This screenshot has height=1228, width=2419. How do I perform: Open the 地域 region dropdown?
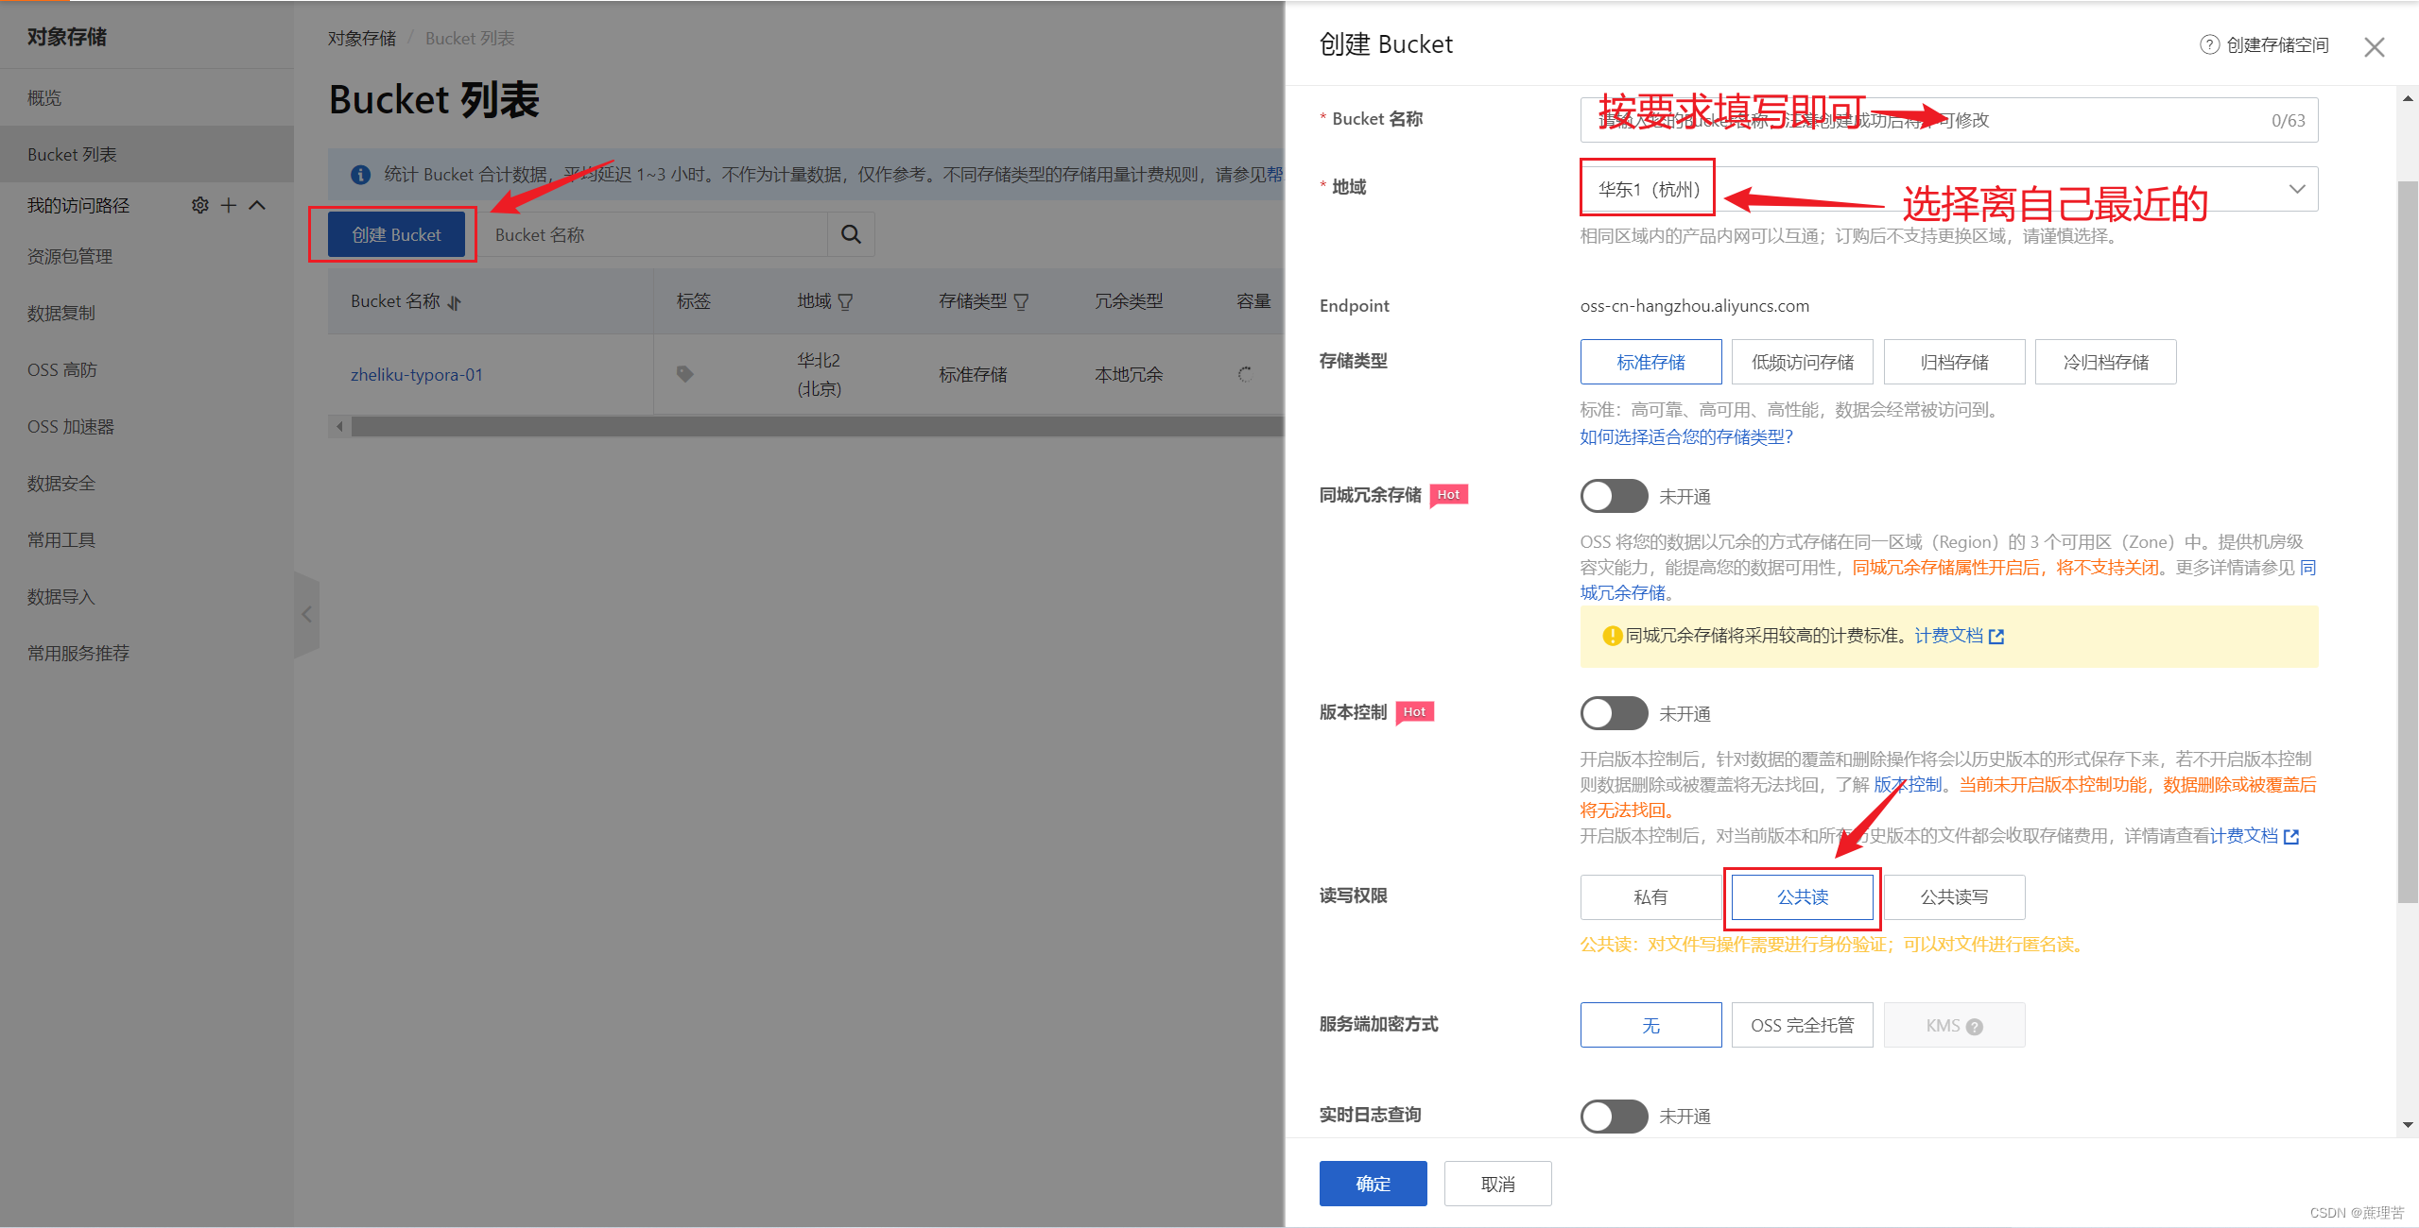(x=1949, y=189)
